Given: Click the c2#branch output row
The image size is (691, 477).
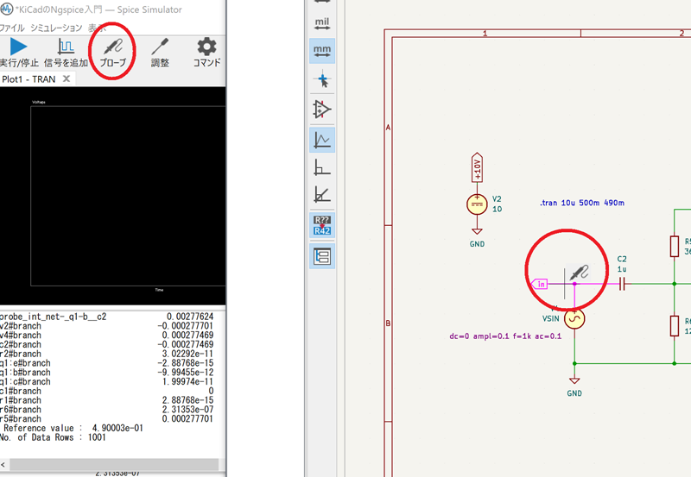Looking at the screenshot, I should 106,344.
